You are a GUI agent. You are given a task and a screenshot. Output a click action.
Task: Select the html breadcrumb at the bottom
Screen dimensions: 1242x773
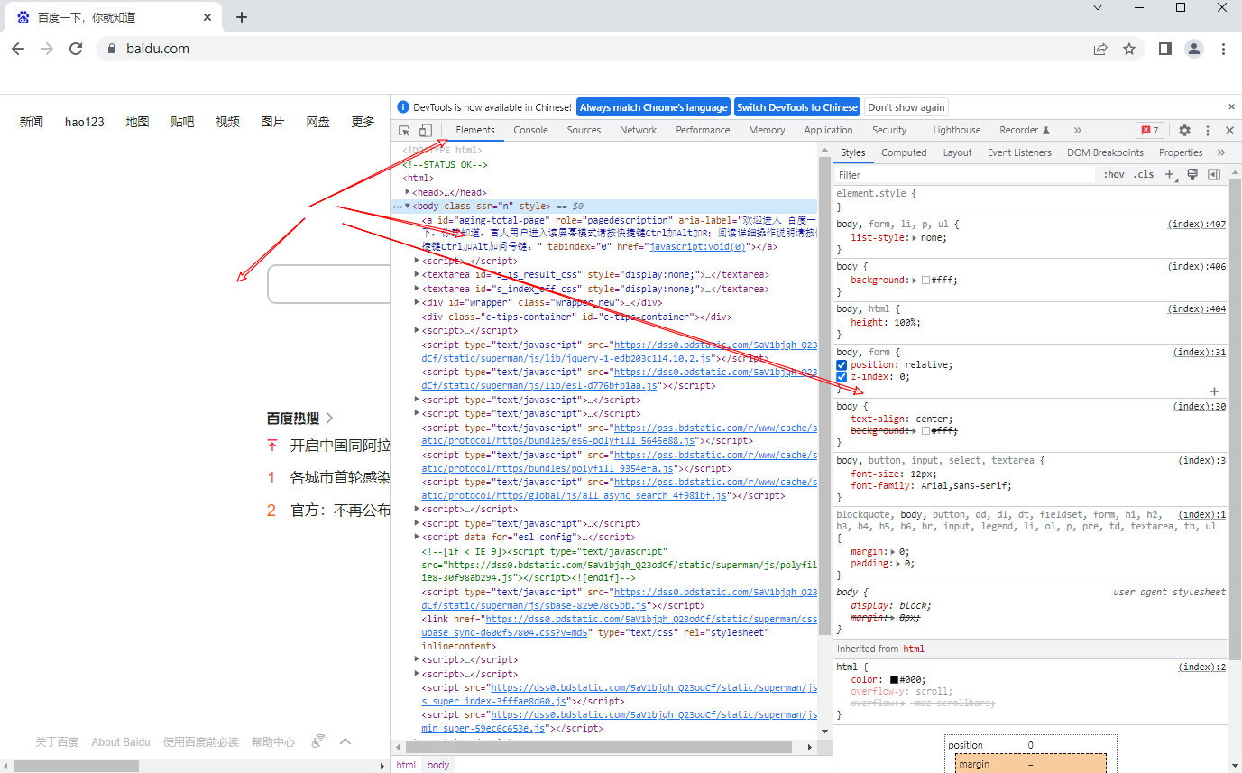pos(407,765)
